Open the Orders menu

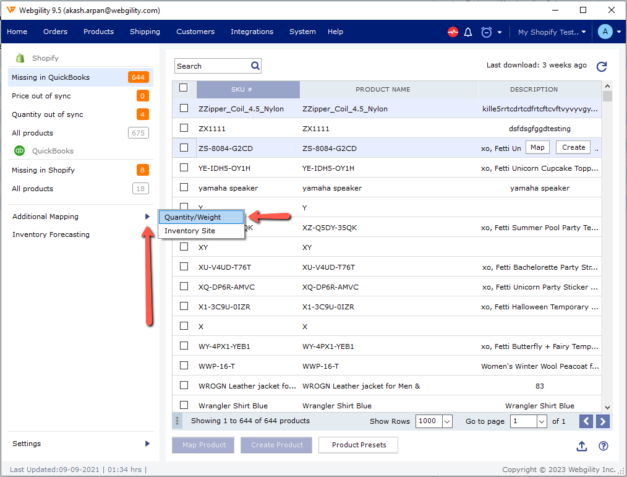coord(55,32)
